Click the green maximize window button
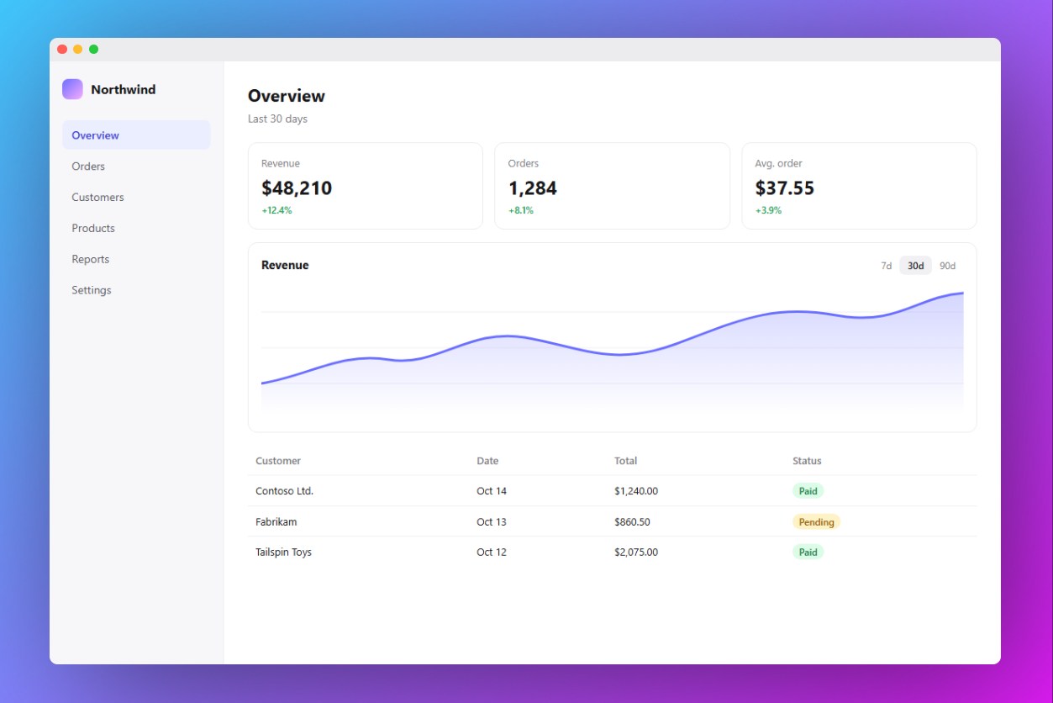This screenshot has height=703, width=1053. click(x=94, y=49)
